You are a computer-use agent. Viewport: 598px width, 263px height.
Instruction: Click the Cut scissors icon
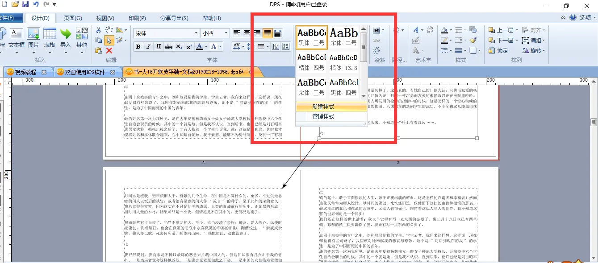click(x=98, y=30)
